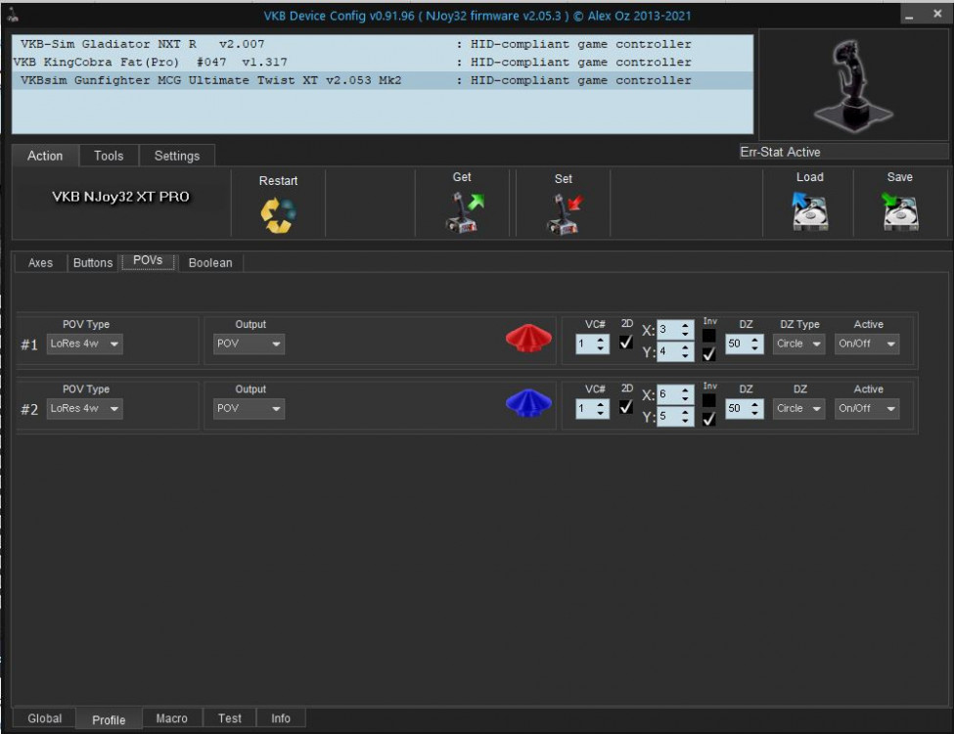Click the Settings menu item
The height and width of the screenshot is (734, 954).
click(177, 156)
